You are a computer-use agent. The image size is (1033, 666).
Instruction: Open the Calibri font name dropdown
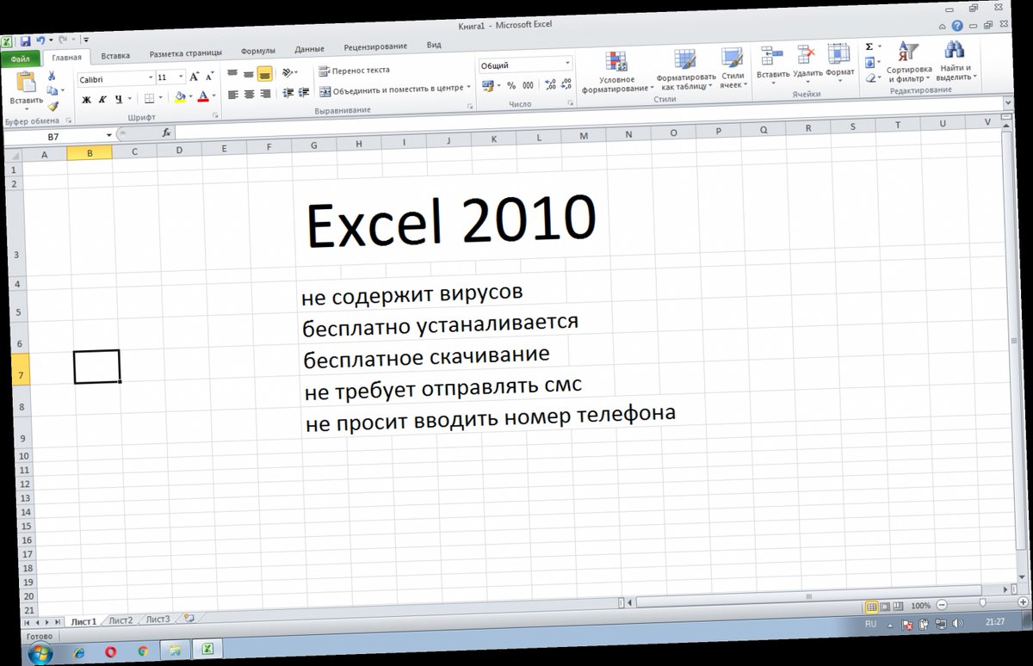click(x=149, y=78)
